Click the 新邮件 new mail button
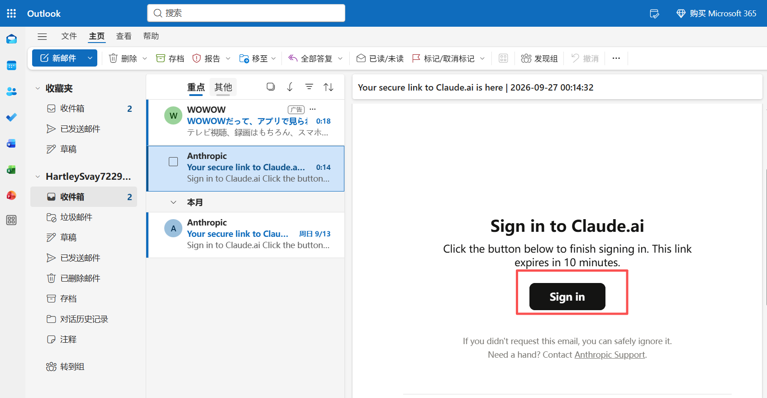Viewport: 767px width, 398px height. tap(58, 58)
